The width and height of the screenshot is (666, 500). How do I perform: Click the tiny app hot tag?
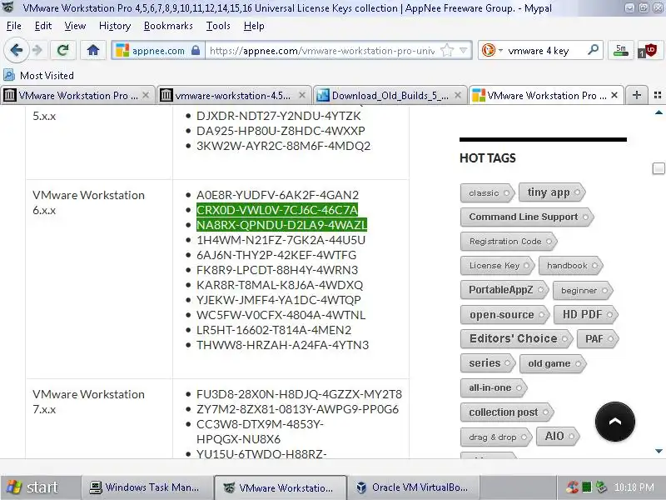pyautogui.click(x=551, y=192)
